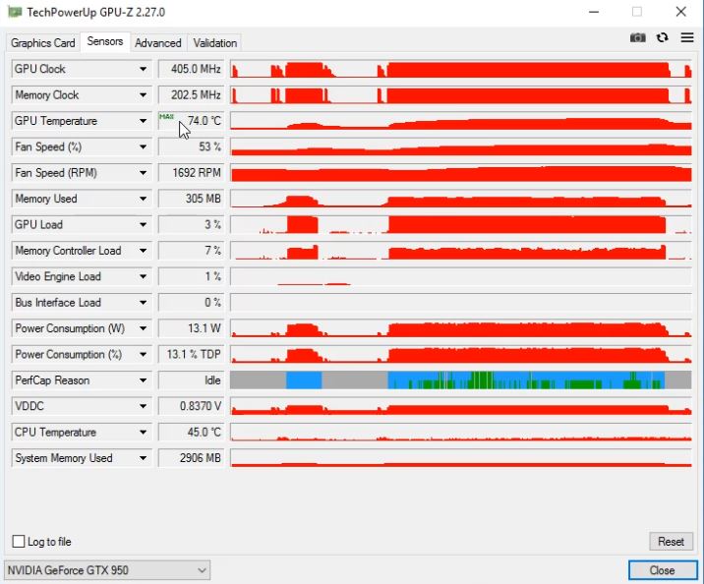Switch to the Advanced tab
Viewport: 704px width, 584px height.
158,43
